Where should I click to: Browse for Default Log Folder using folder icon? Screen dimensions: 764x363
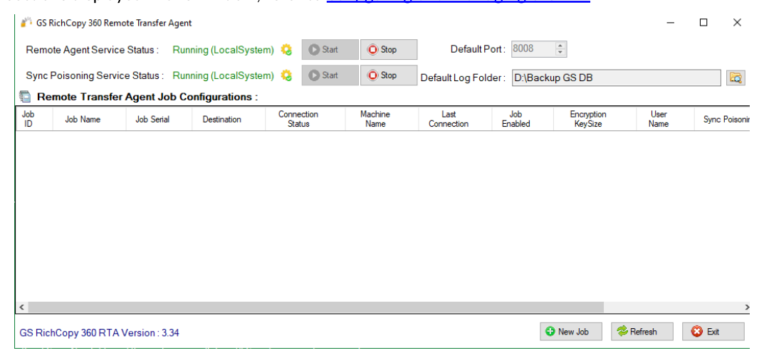coord(736,78)
